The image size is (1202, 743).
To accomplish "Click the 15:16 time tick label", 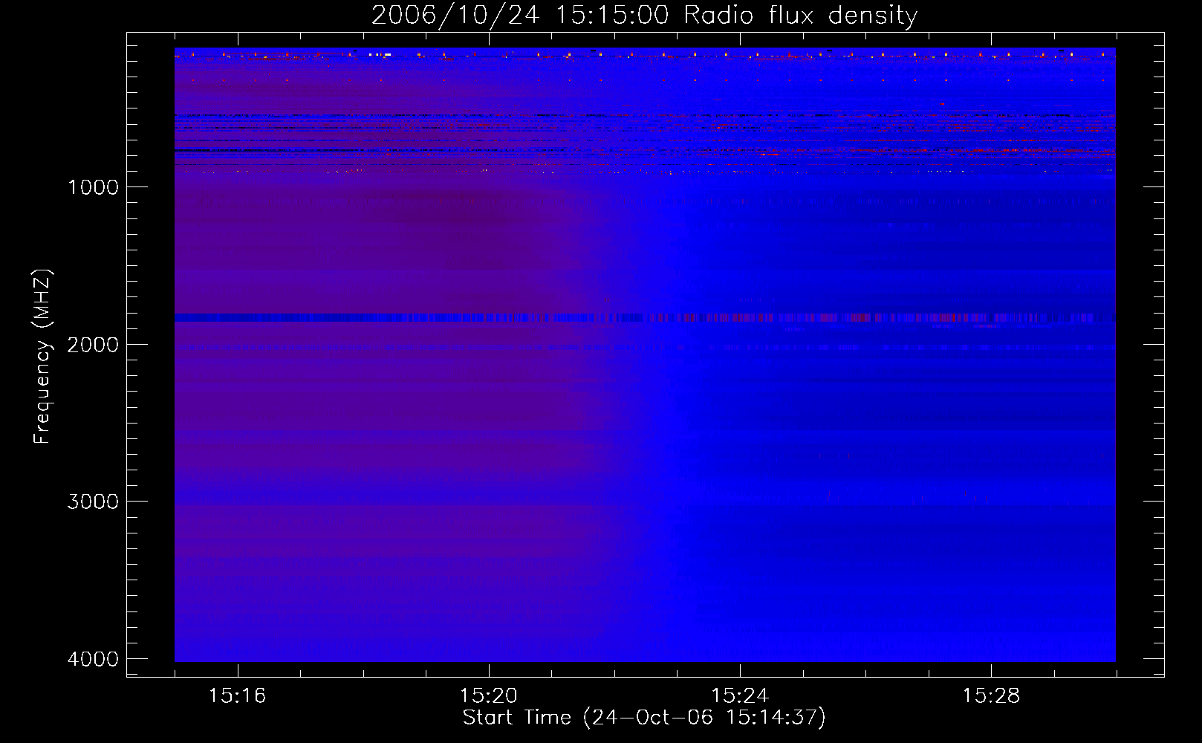I will click(x=237, y=696).
